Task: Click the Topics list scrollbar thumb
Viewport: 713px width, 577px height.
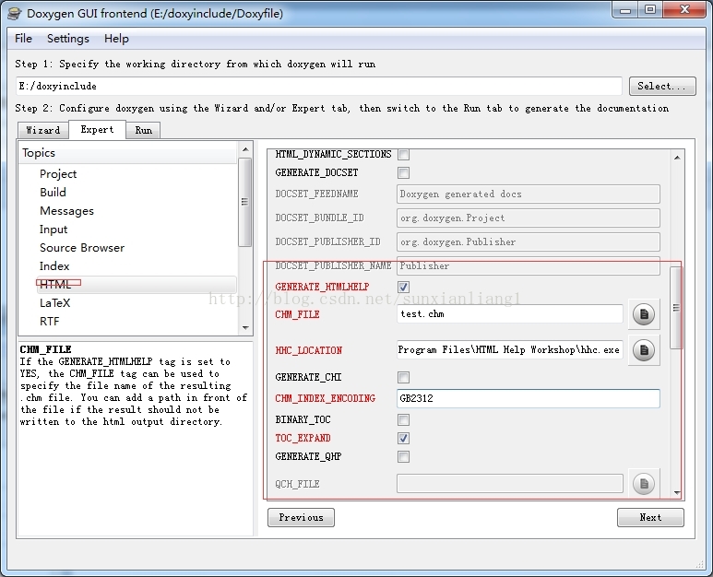Action: click(245, 202)
